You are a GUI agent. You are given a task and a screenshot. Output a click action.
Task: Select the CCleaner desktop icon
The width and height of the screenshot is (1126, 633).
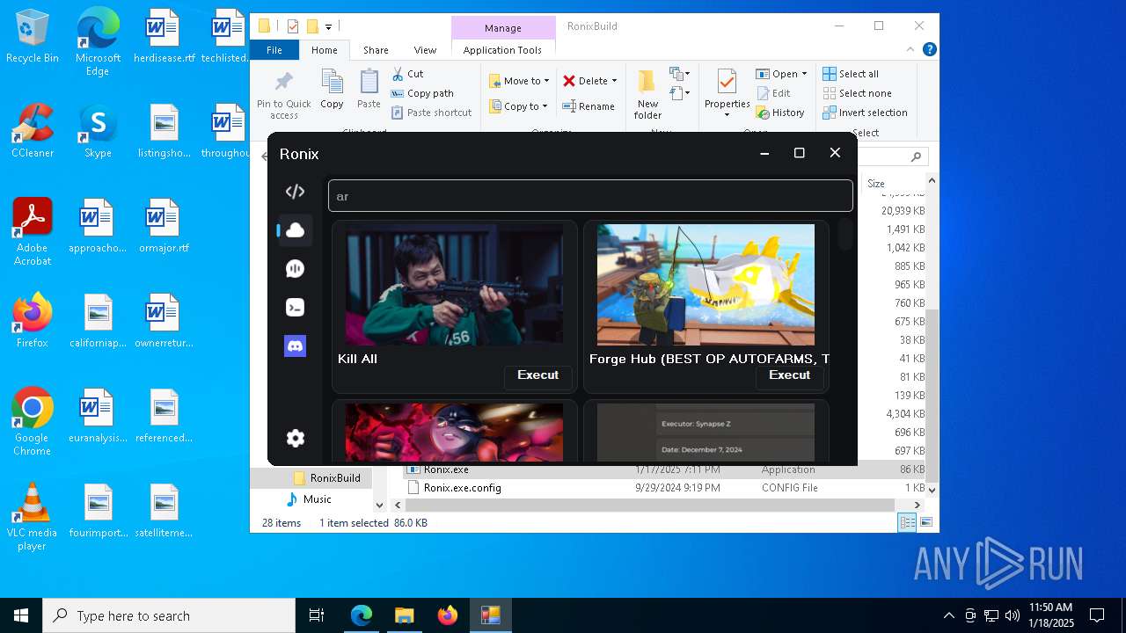pyautogui.click(x=33, y=132)
